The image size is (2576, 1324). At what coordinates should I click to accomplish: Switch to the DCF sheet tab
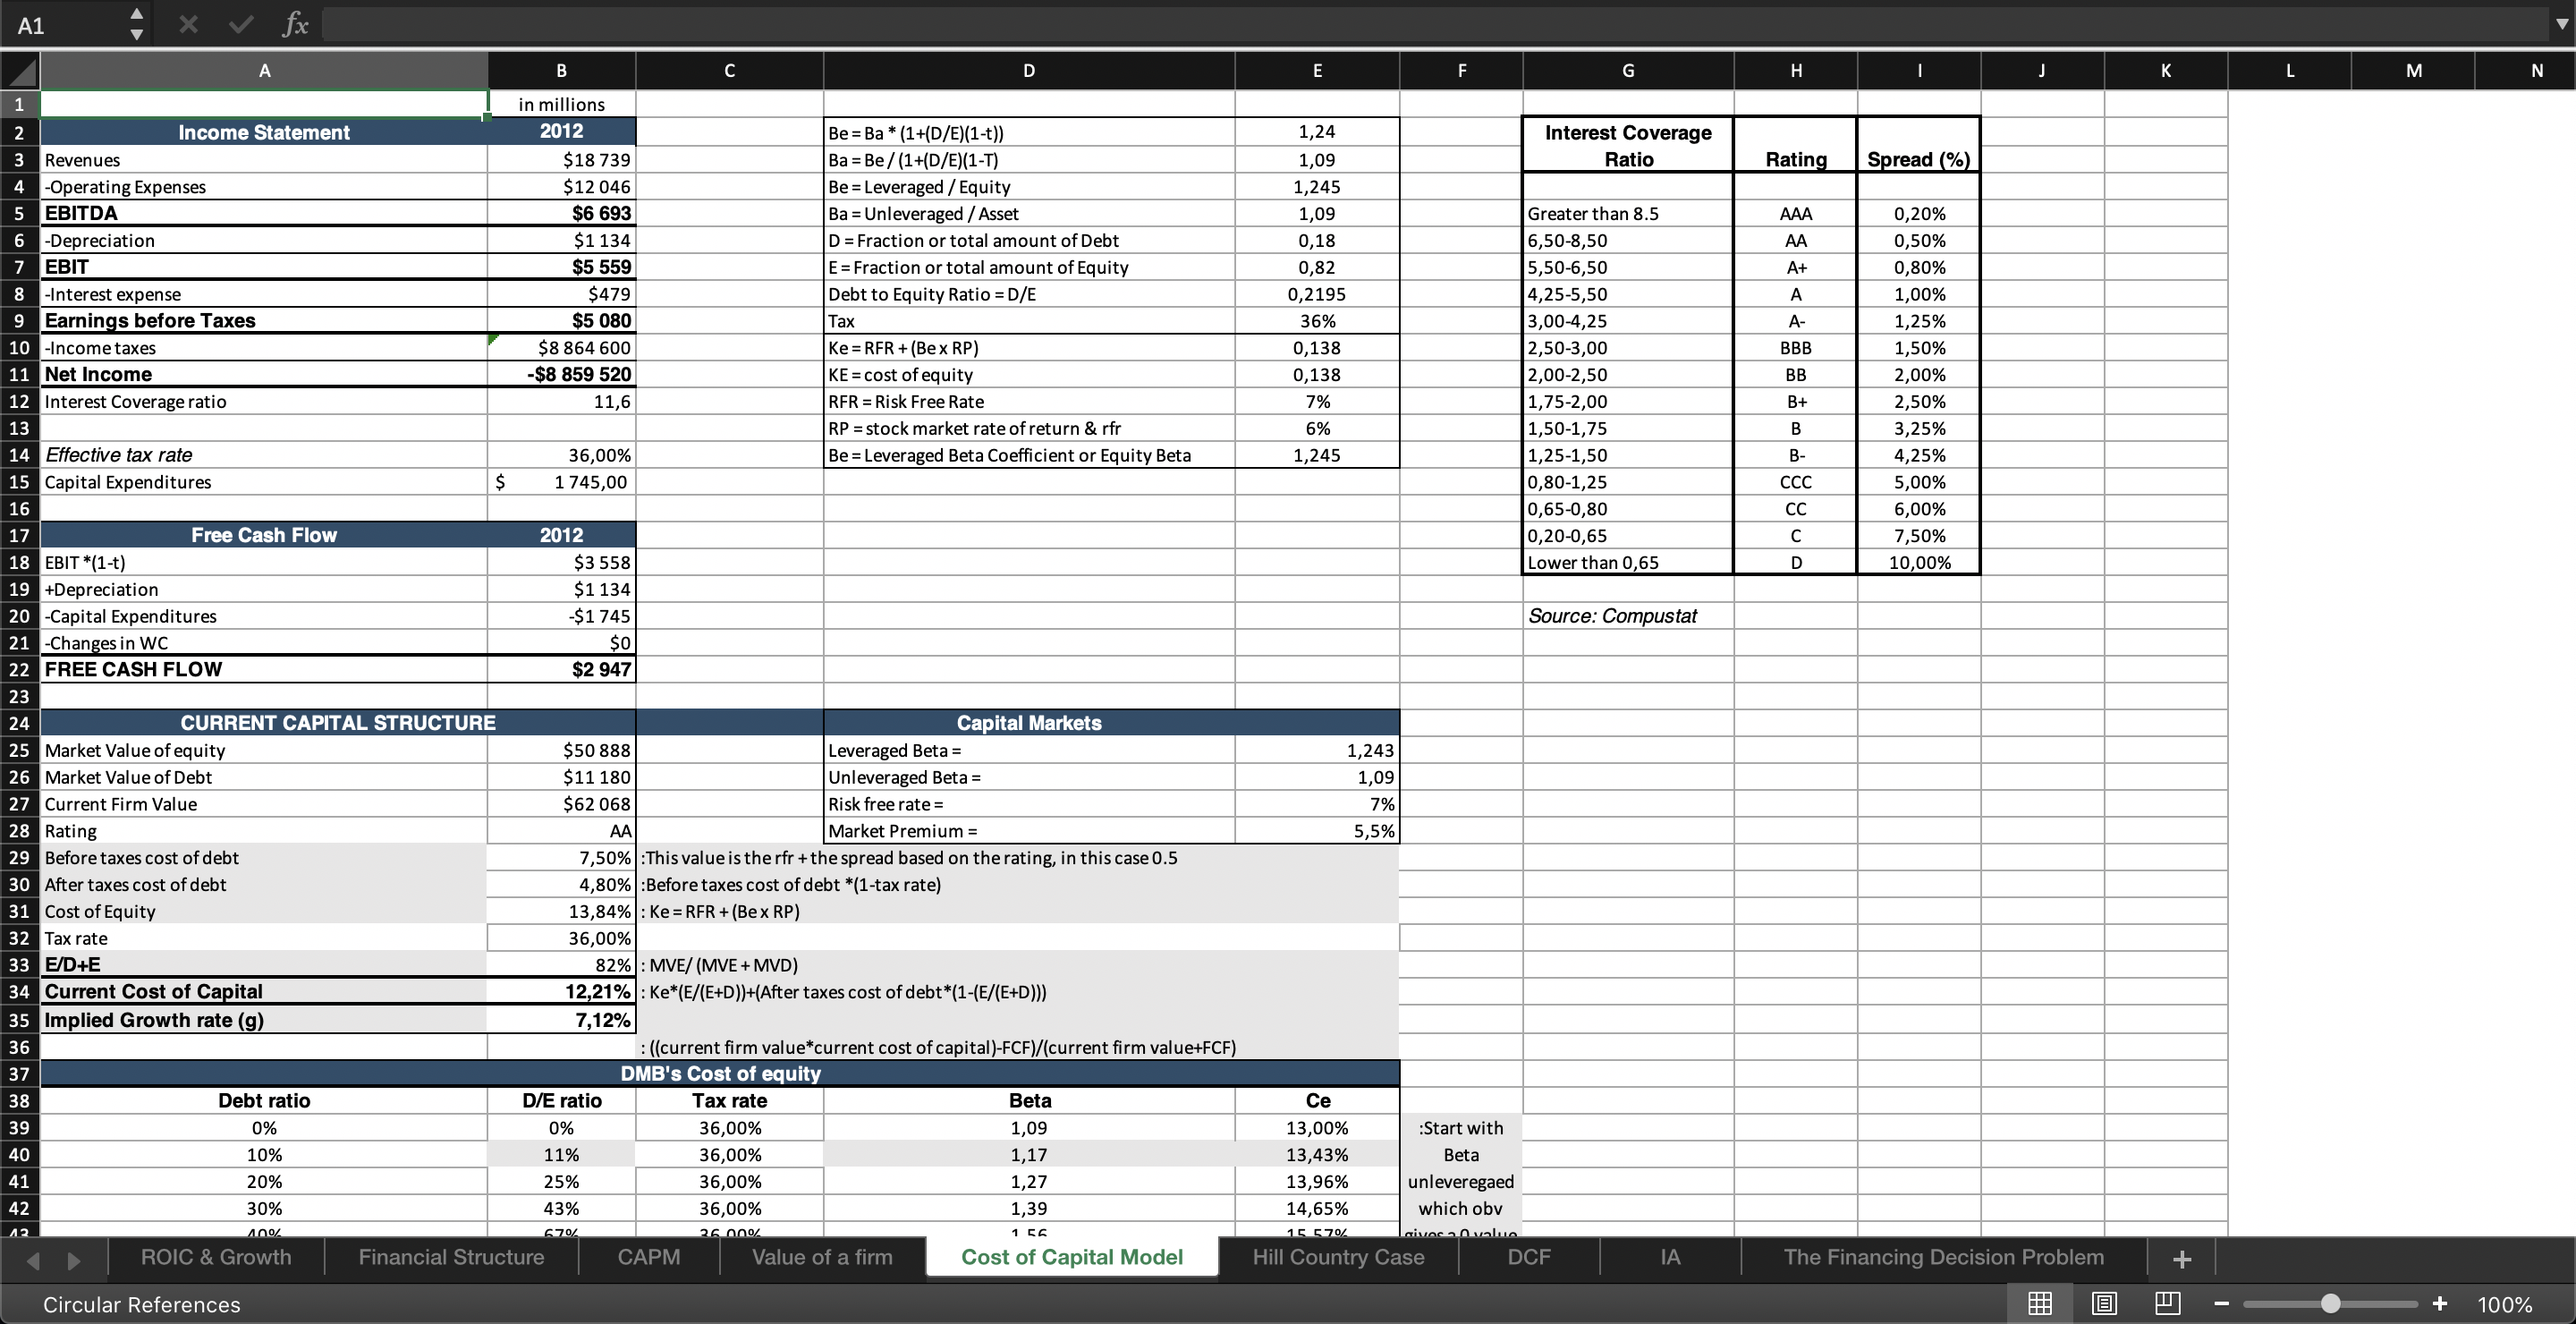point(1529,1257)
